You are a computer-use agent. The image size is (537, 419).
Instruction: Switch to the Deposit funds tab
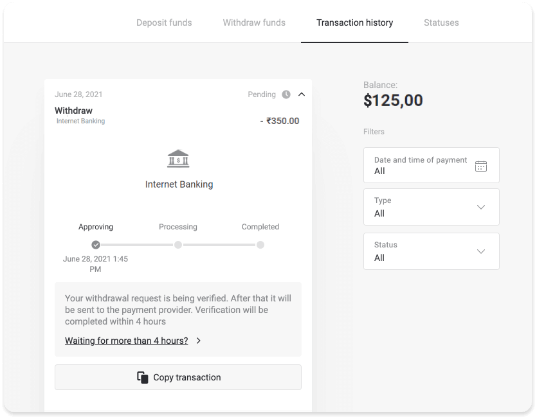click(x=163, y=22)
